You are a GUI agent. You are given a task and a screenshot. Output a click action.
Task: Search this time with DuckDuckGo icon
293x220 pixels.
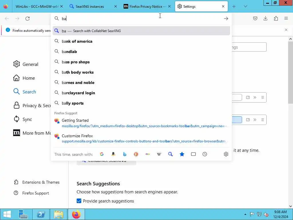pyautogui.click(x=136, y=154)
